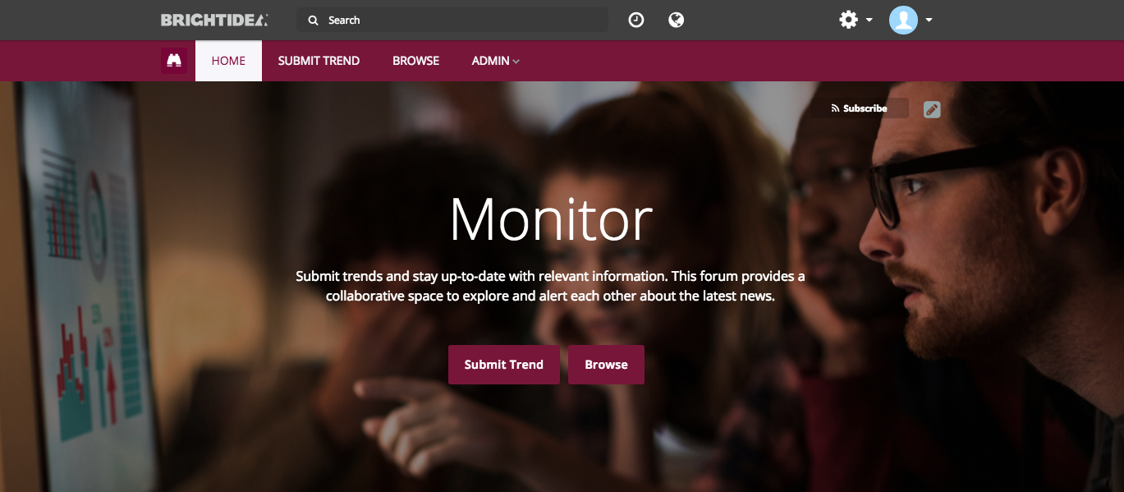
Task: Click the pencil edit icon
Action: click(x=932, y=109)
